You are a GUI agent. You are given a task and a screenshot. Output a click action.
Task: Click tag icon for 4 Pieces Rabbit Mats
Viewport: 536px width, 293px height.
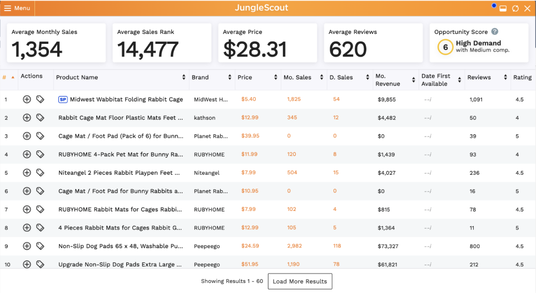tap(40, 228)
